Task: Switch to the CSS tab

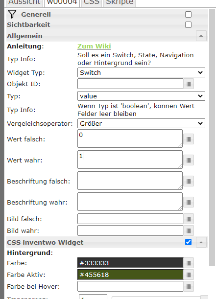Action: coord(92,2)
